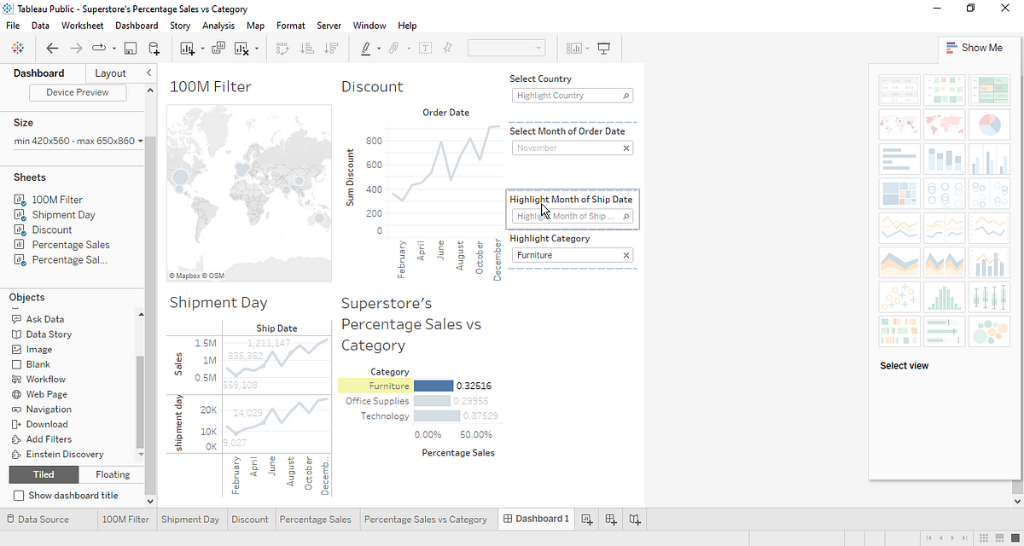
Task: Open the Analysis menu
Action: (x=218, y=26)
